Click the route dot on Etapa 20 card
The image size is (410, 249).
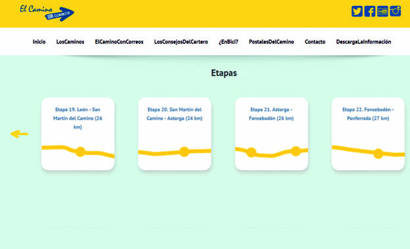point(184,152)
